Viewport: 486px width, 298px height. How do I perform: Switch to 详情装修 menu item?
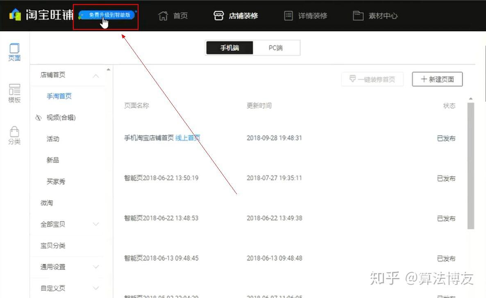312,16
